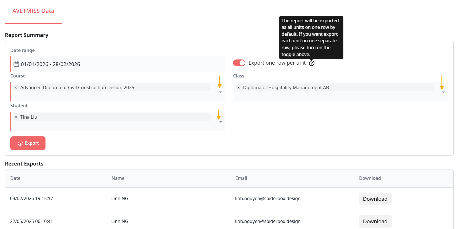
Task: Remove the Tina Liu student tag
Action: 16,117
